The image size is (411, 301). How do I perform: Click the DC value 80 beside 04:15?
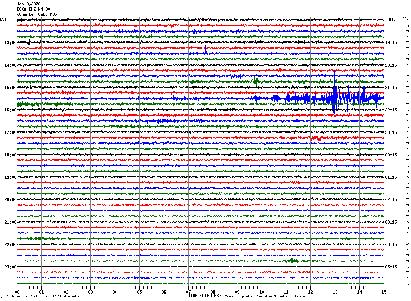(408, 245)
